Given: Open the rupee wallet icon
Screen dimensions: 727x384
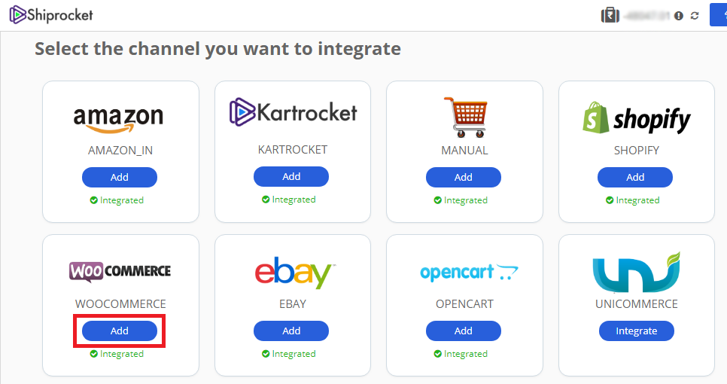Looking at the screenshot, I should pyautogui.click(x=609, y=15).
